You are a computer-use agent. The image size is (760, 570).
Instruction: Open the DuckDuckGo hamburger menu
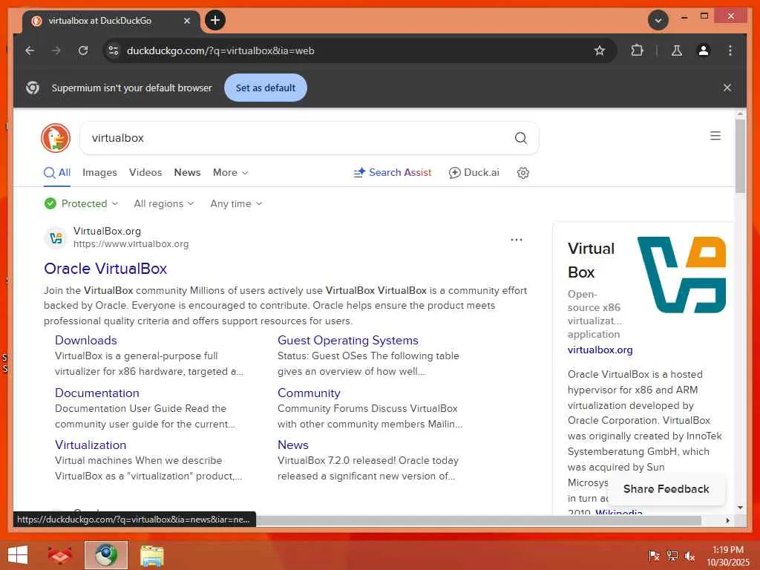click(715, 136)
